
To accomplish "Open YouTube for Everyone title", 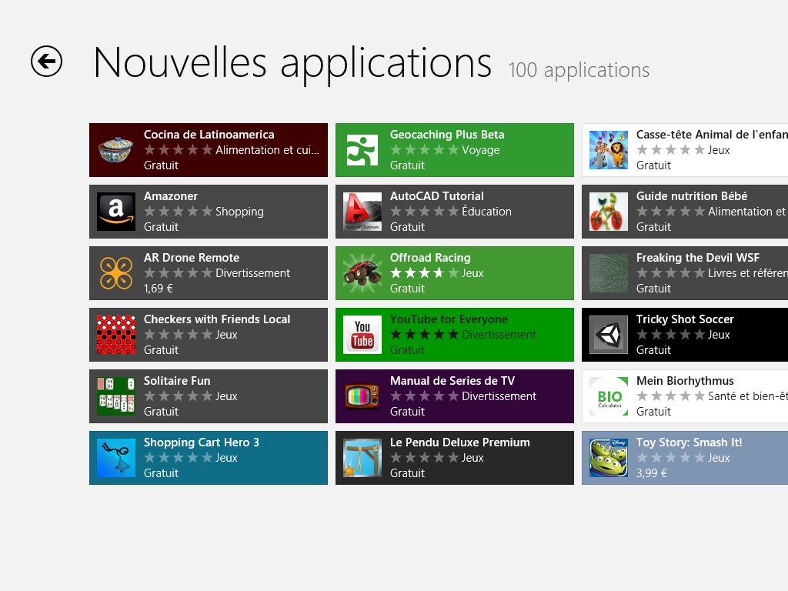I will [x=449, y=319].
